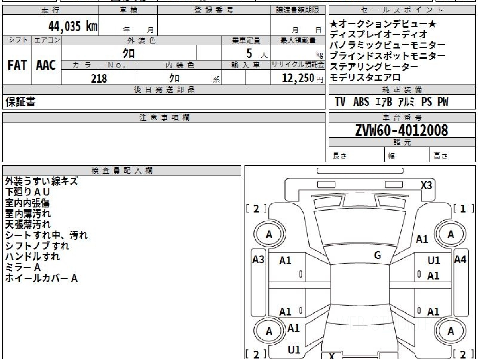Screen dimensions: 478x359
Task: Select クロ under the 外装色 header
Action: click(x=129, y=53)
